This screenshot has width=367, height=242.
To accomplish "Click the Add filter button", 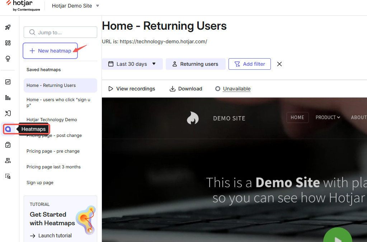I will (249, 64).
